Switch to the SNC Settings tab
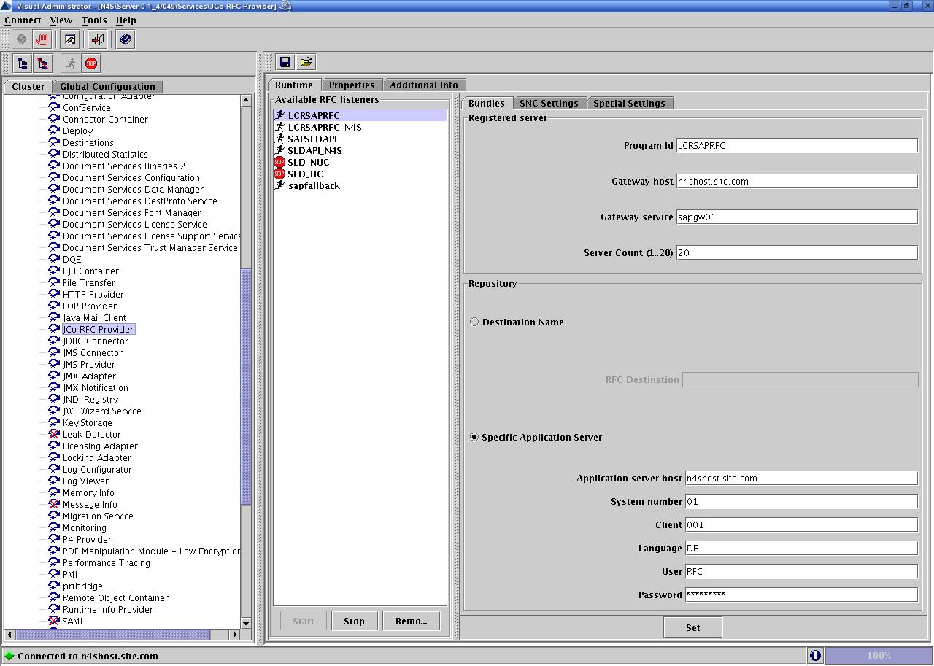 (549, 103)
